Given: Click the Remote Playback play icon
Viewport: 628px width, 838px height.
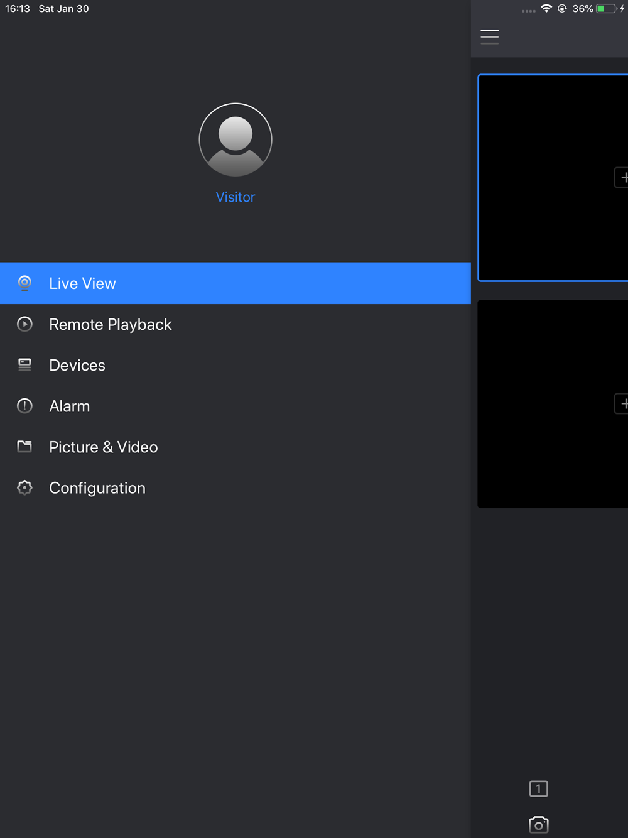Looking at the screenshot, I should point(24,324).
